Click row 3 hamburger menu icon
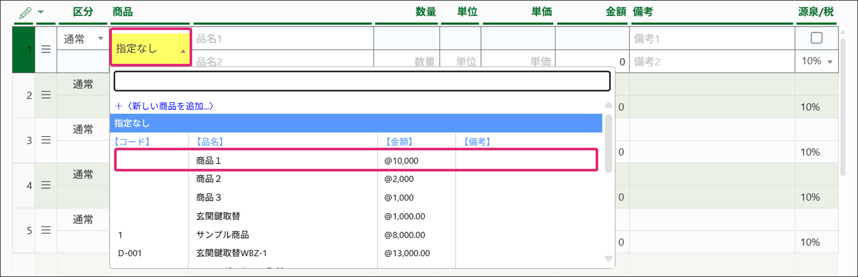Screen dimensions: 858x277 (x=46, y=140)
